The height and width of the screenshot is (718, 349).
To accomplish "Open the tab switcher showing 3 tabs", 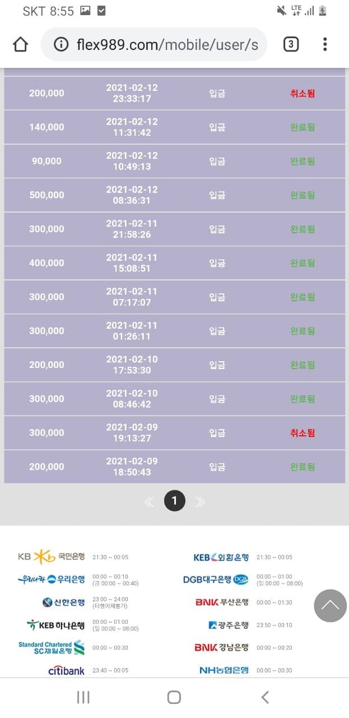I will click(x=290, y=44).
